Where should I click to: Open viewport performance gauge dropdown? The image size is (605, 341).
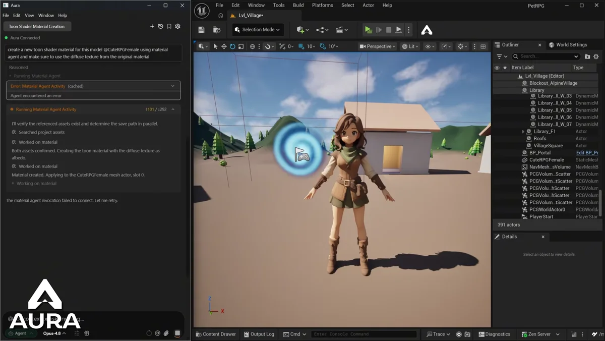point(446,46)
